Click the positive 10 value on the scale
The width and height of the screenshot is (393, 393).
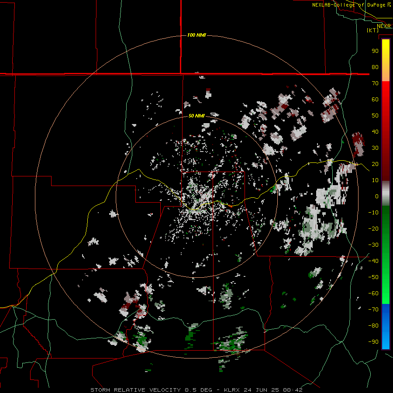coord(375,180)
